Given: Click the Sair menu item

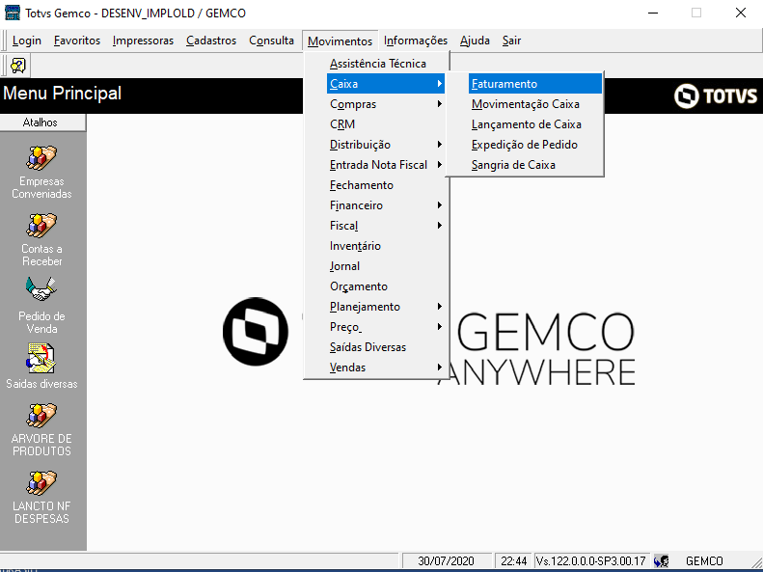Looking at the screenshot, I should click(511, 41).
